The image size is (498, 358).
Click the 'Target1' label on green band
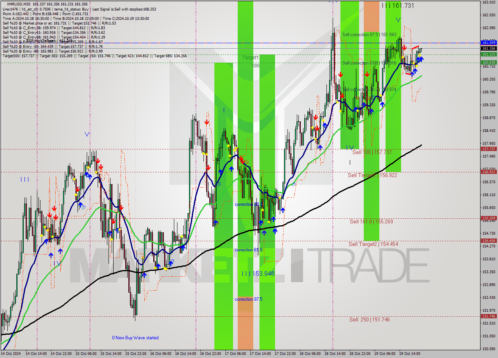coord(251,58)
